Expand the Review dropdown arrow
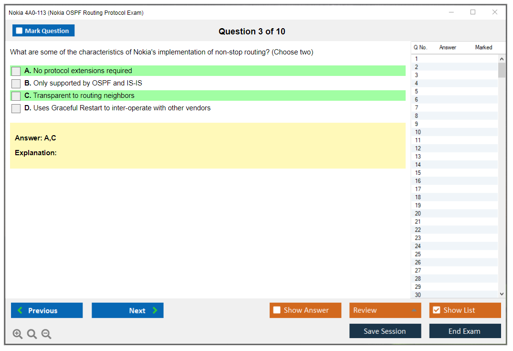This screenshot has height=351, width=513. click(414, 310)
